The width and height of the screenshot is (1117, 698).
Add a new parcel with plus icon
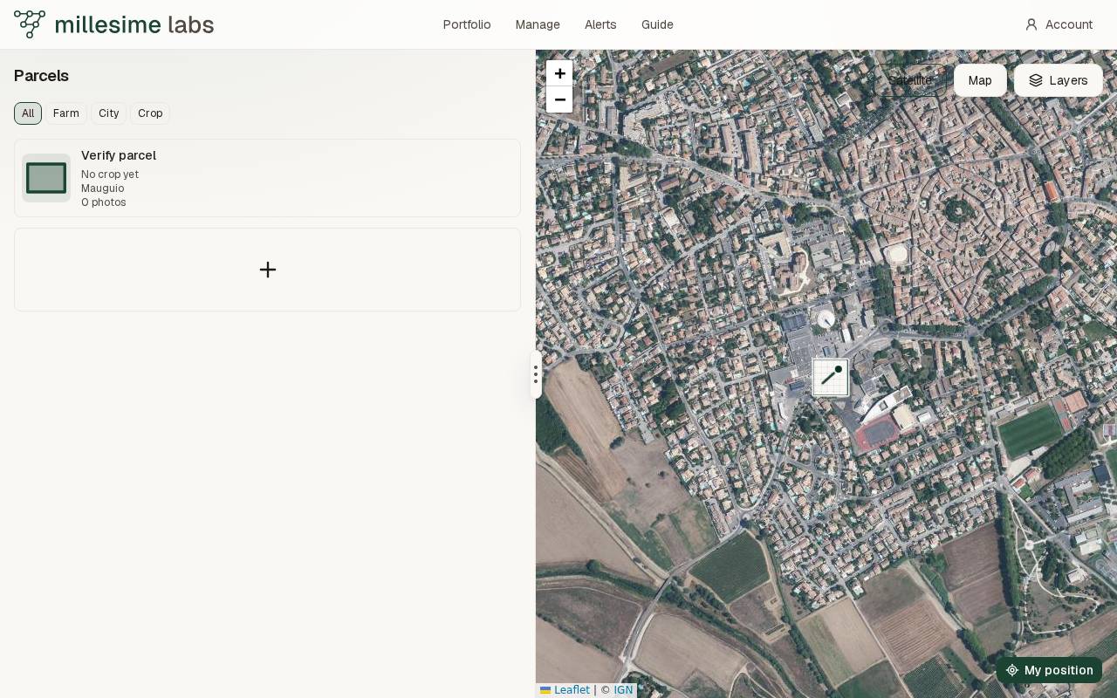click(268, 270)
